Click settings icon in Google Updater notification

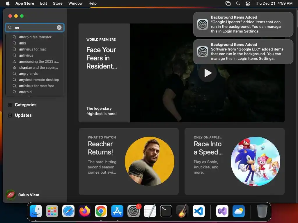click(203, 24)
